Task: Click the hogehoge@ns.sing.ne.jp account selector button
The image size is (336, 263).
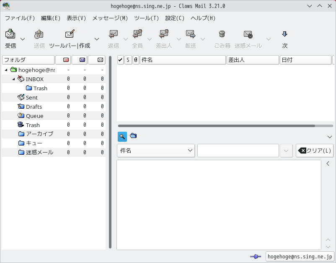Action: point(300,256)
